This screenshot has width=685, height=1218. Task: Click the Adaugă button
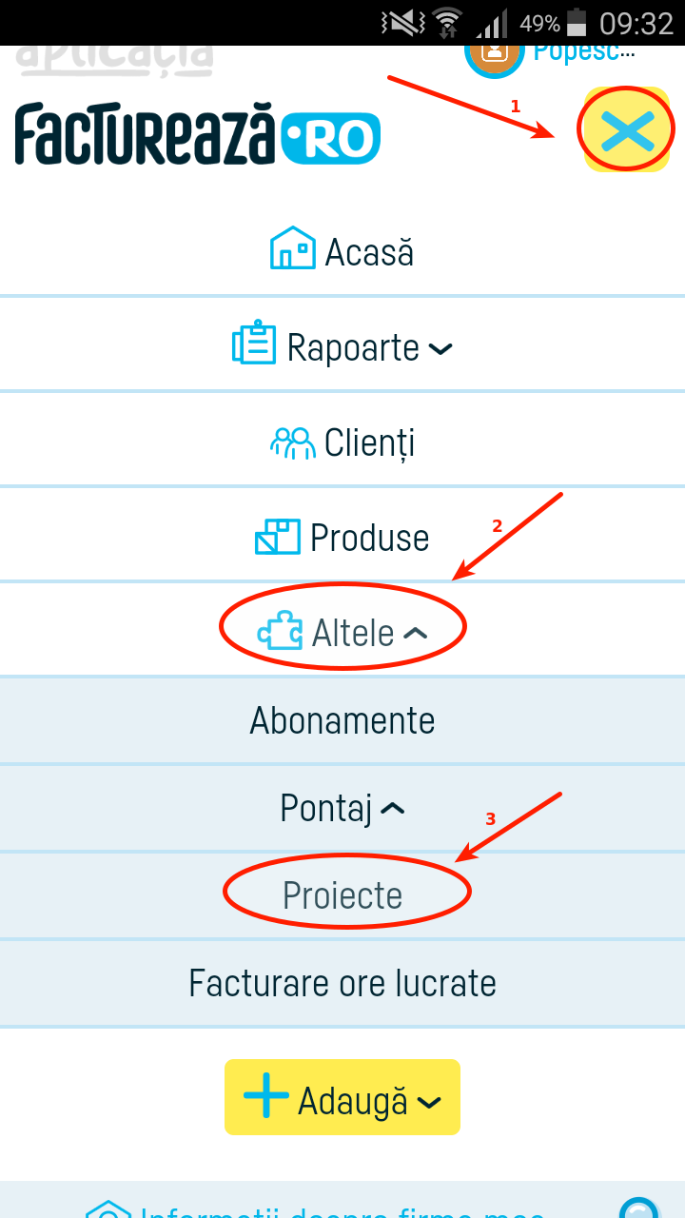click(342, 1096)
